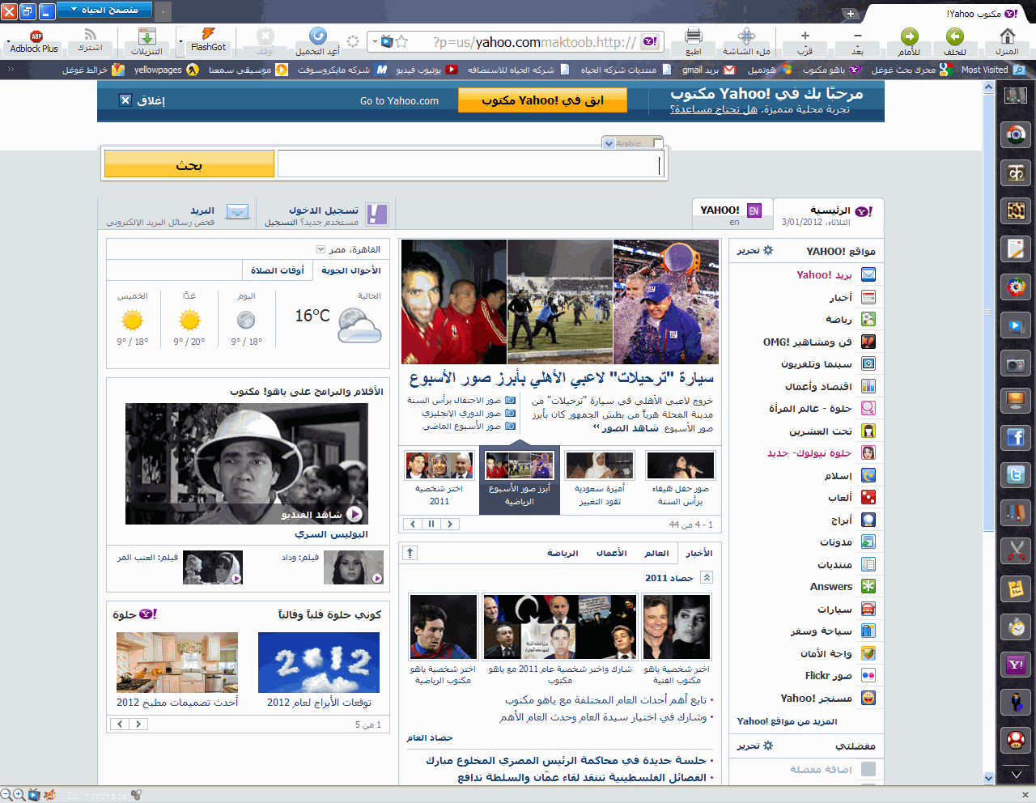The height and width of the screenshot is (803, 1036).
Task: Click the stopwatch icon in the sidebar
Action: click(x=1016, y=627)
